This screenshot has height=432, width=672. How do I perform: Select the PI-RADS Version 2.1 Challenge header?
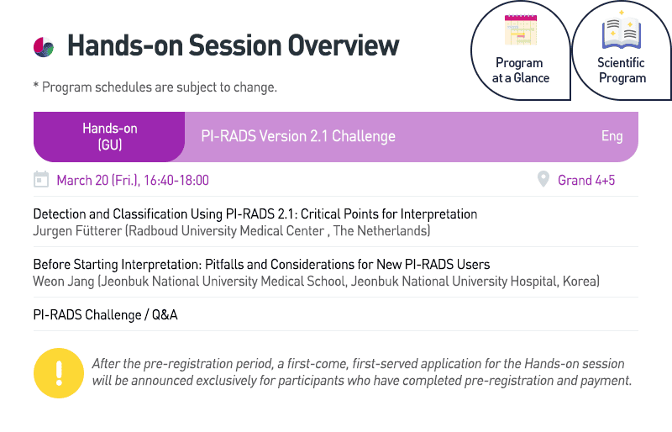point(298,136)
